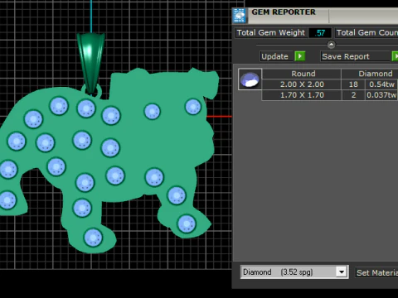The width and height of the screenshot is (398, 298).
Task: Click the green arrow next to Update
Action: pos(300,56)
